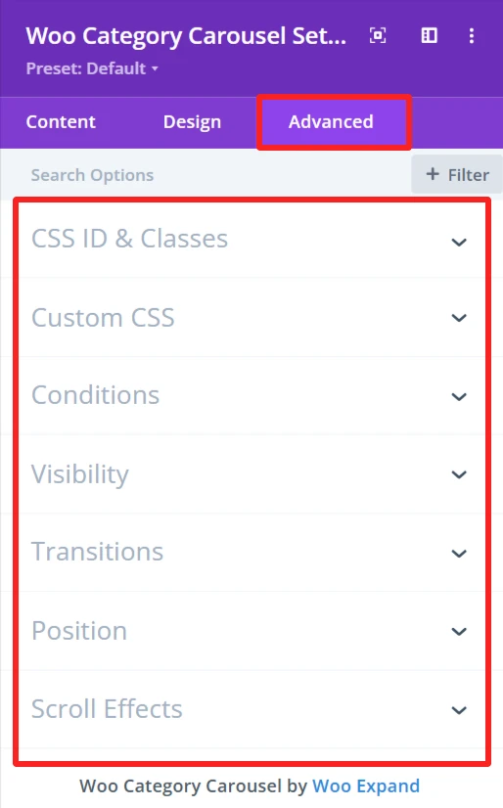
Task: Open the Woo Expand link
Action: [366, 786]
